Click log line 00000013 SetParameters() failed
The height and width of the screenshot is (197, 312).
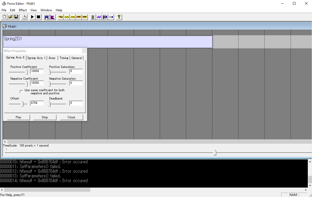coord(30,176)
